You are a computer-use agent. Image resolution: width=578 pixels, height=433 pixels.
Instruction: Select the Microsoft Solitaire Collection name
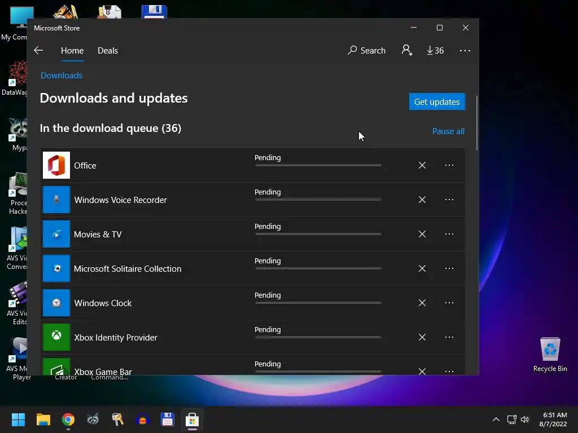click(128, 269)
